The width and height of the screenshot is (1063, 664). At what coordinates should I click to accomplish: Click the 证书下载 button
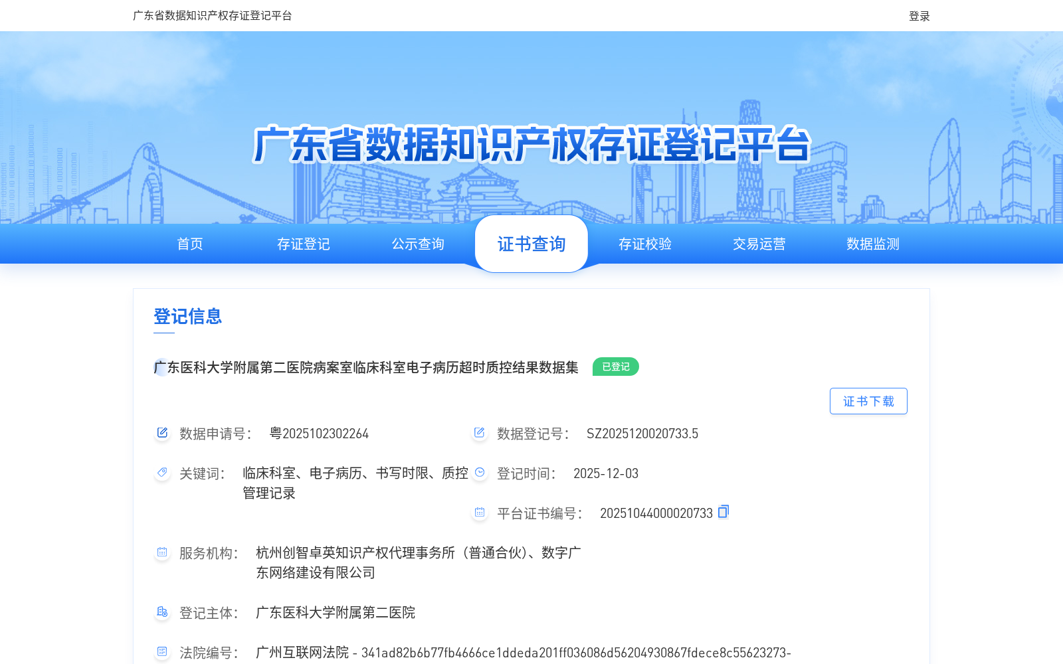tap(868, 401)
